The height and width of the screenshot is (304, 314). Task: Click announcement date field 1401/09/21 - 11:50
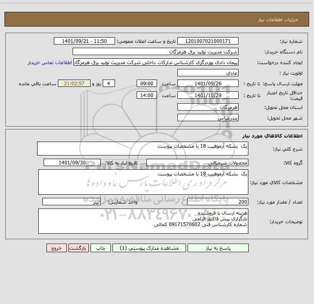click(84, 41)
